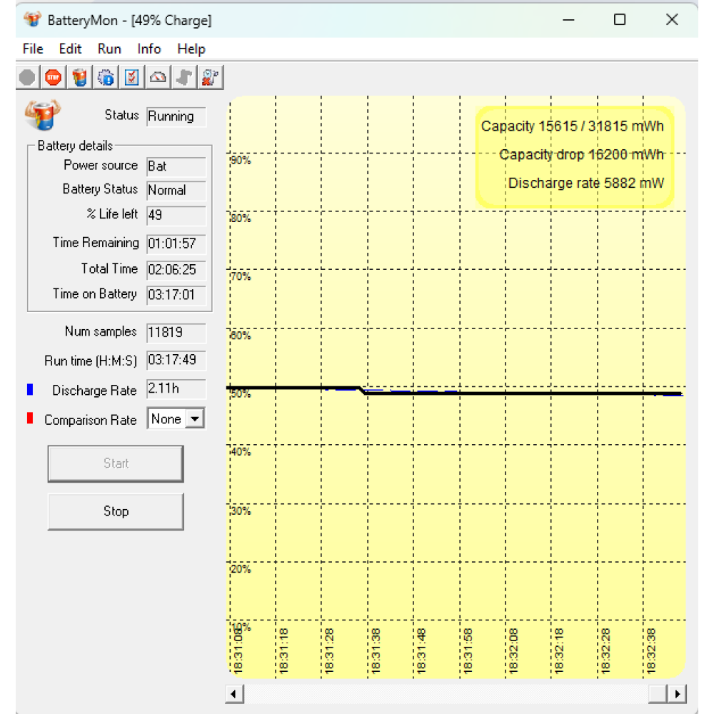Open the File menu
714x714 pixels.
33,49
